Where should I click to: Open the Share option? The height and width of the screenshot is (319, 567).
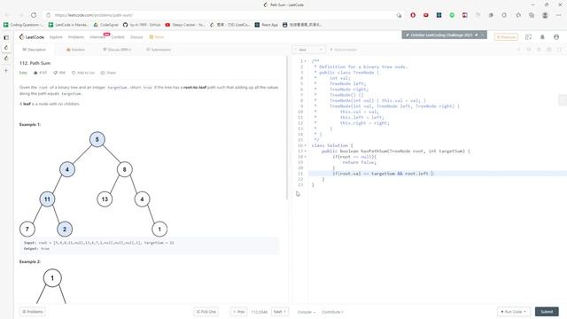108,73
